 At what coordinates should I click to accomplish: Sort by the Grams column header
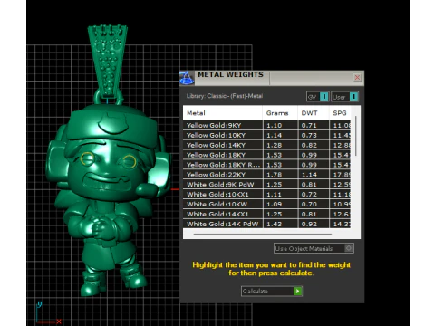click(x=280, y=113)
